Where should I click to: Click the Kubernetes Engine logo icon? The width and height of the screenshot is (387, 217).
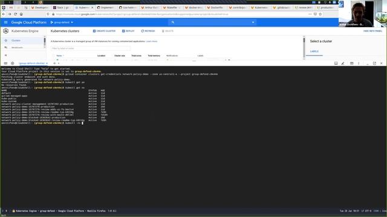5,31
